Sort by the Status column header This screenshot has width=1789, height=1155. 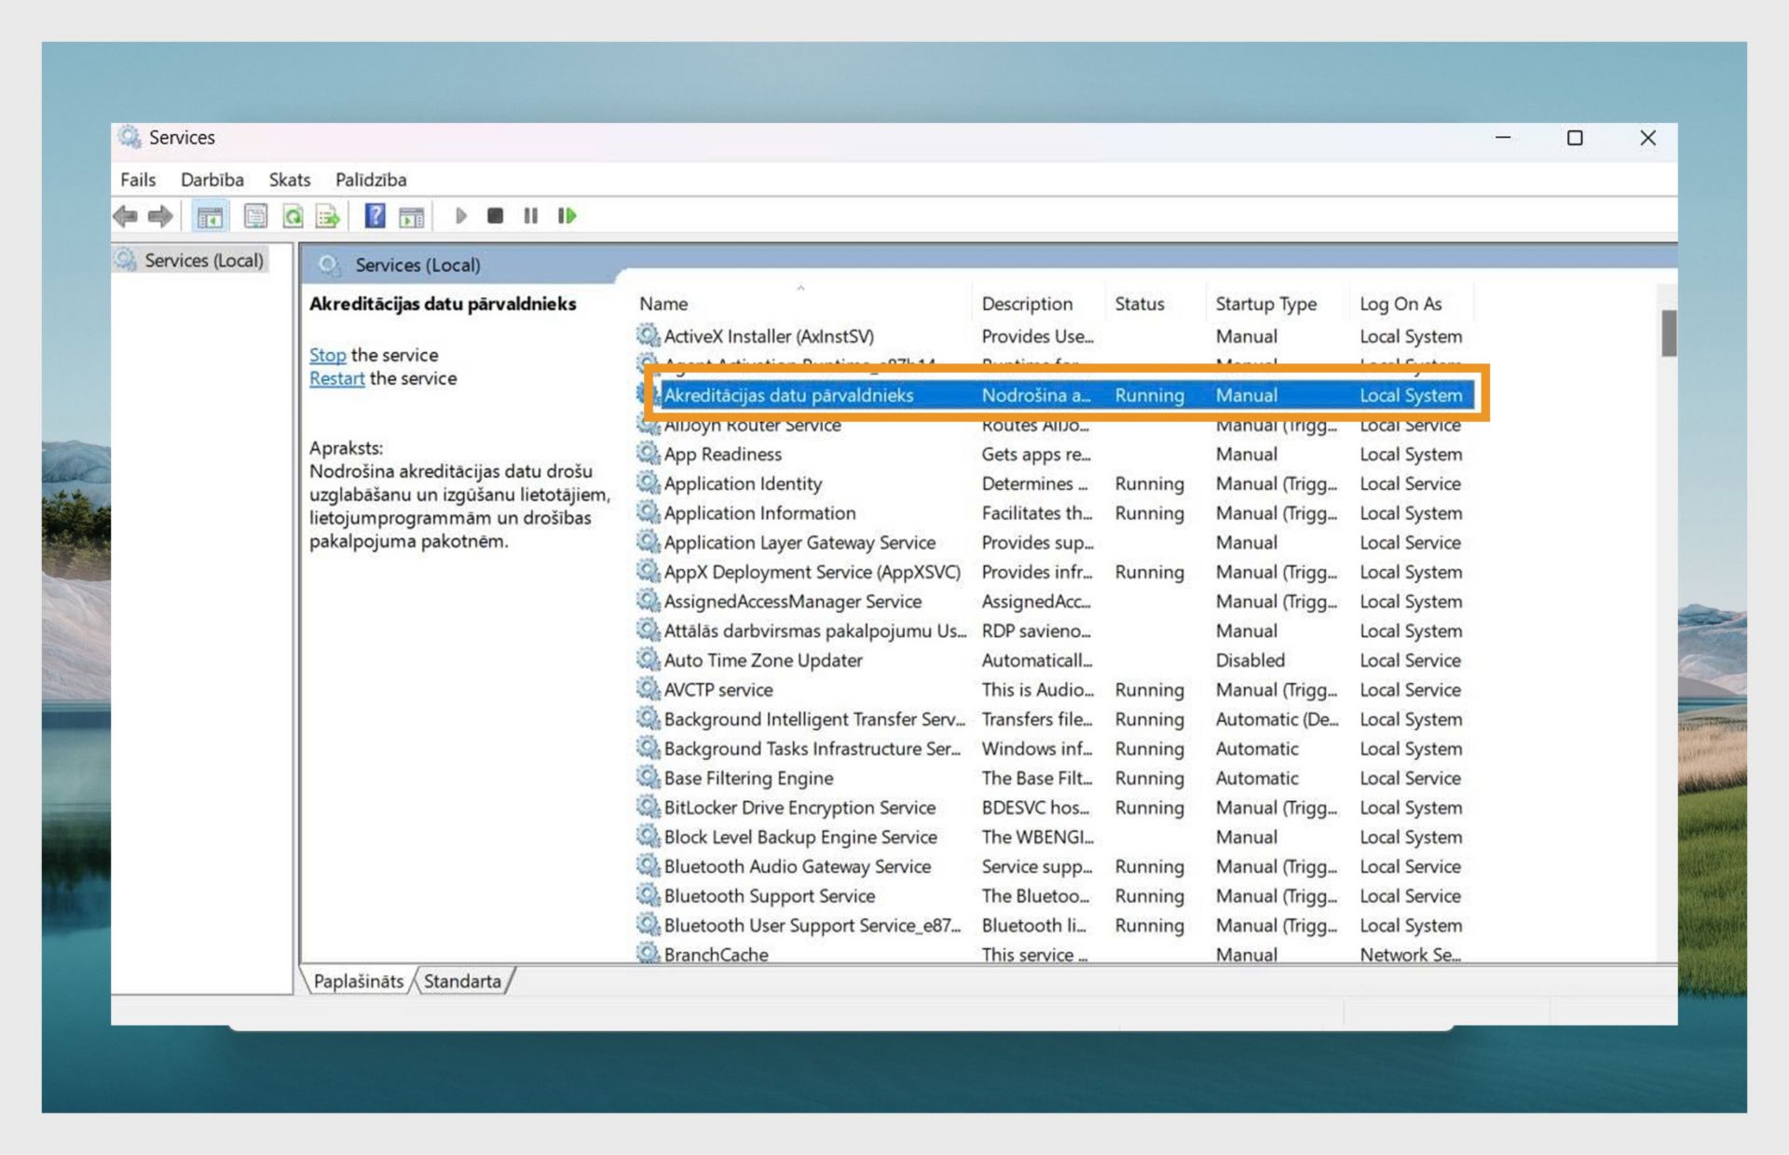tap(1139, 304)
